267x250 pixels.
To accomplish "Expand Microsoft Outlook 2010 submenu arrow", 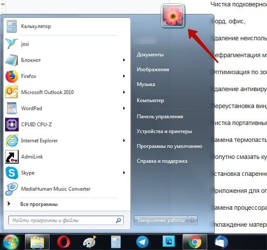I will (124, 92).
